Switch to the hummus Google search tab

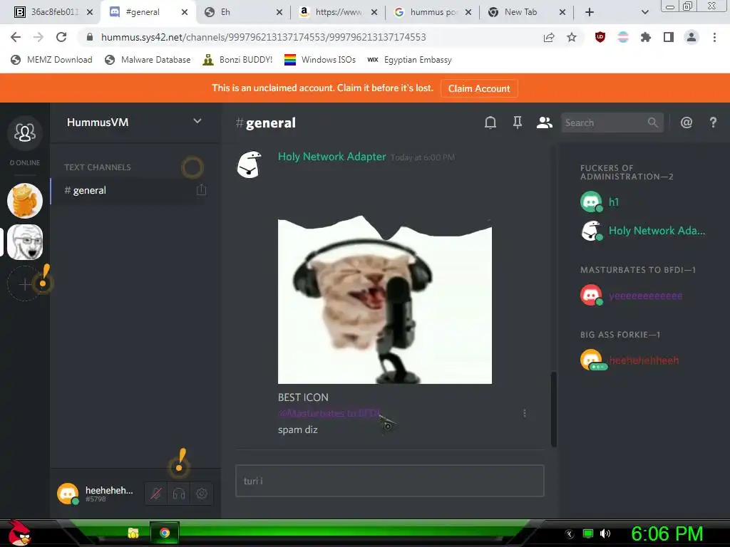coord(433,12)
